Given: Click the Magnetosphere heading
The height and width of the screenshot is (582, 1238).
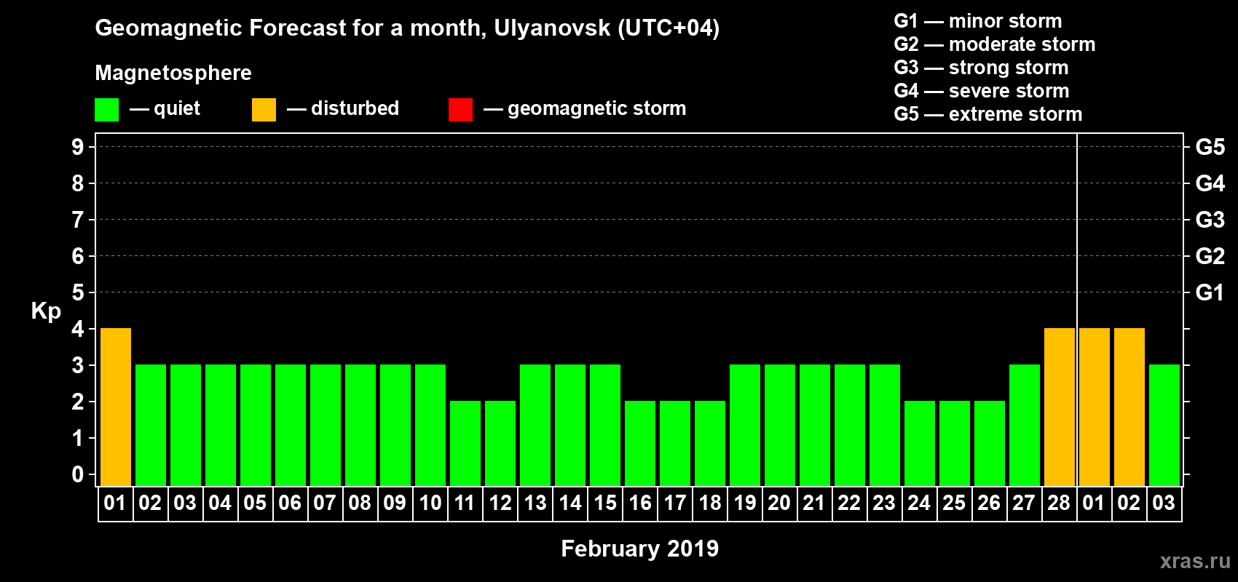Looking at the screenshot, I should [x=173, y=73].
